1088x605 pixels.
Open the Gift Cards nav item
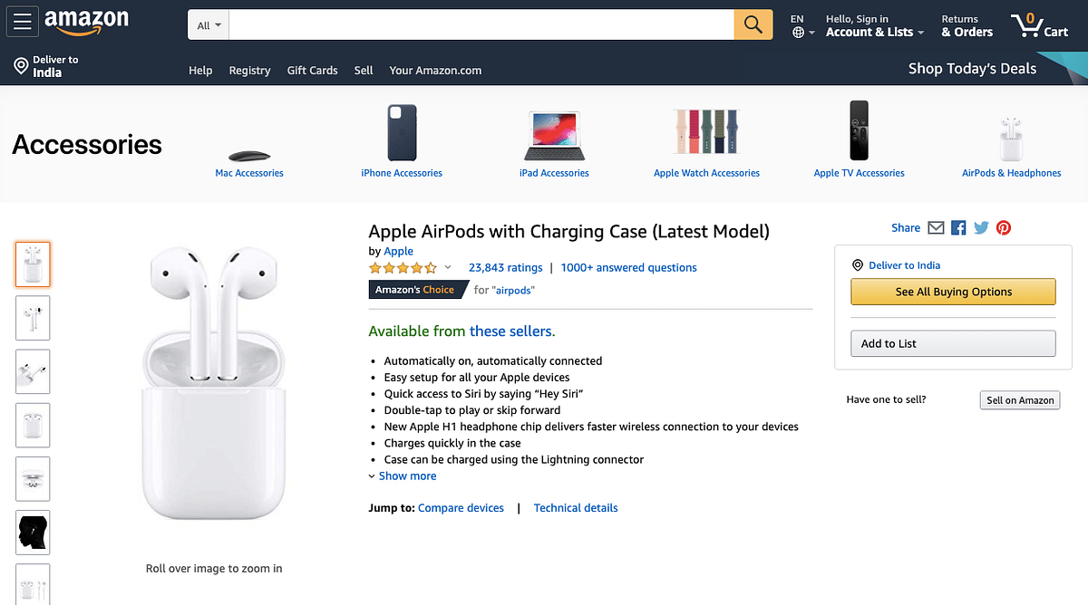[312, 70]
